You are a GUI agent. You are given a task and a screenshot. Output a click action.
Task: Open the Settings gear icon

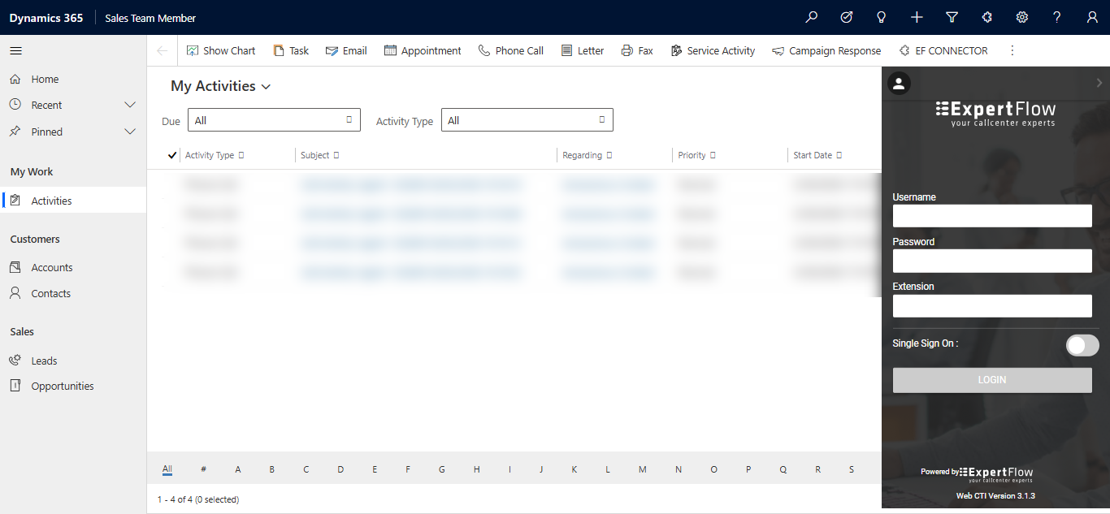[x=1021, y=17]
